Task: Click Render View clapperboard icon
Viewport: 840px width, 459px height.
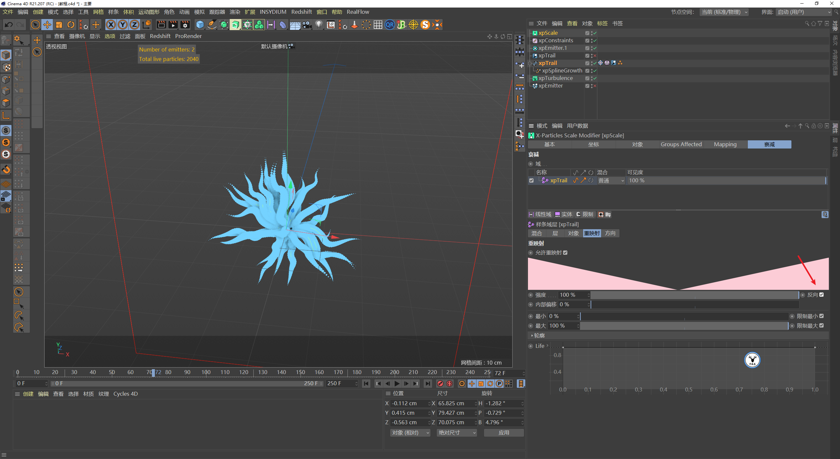Action: (161, 25)
